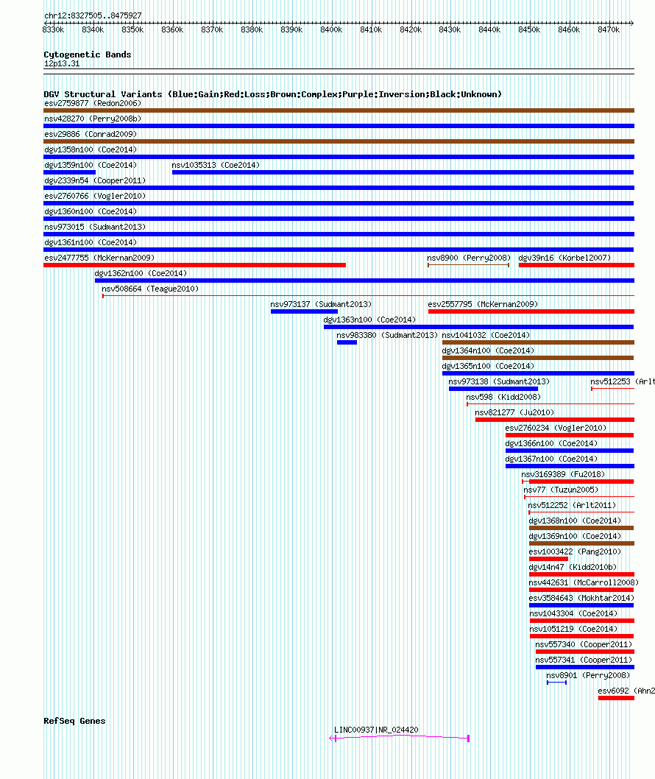Viewport: 655px width, 779px height.
Task: Select the nsv508664 (Teague2010) label
Action: (x=150, y=289)
